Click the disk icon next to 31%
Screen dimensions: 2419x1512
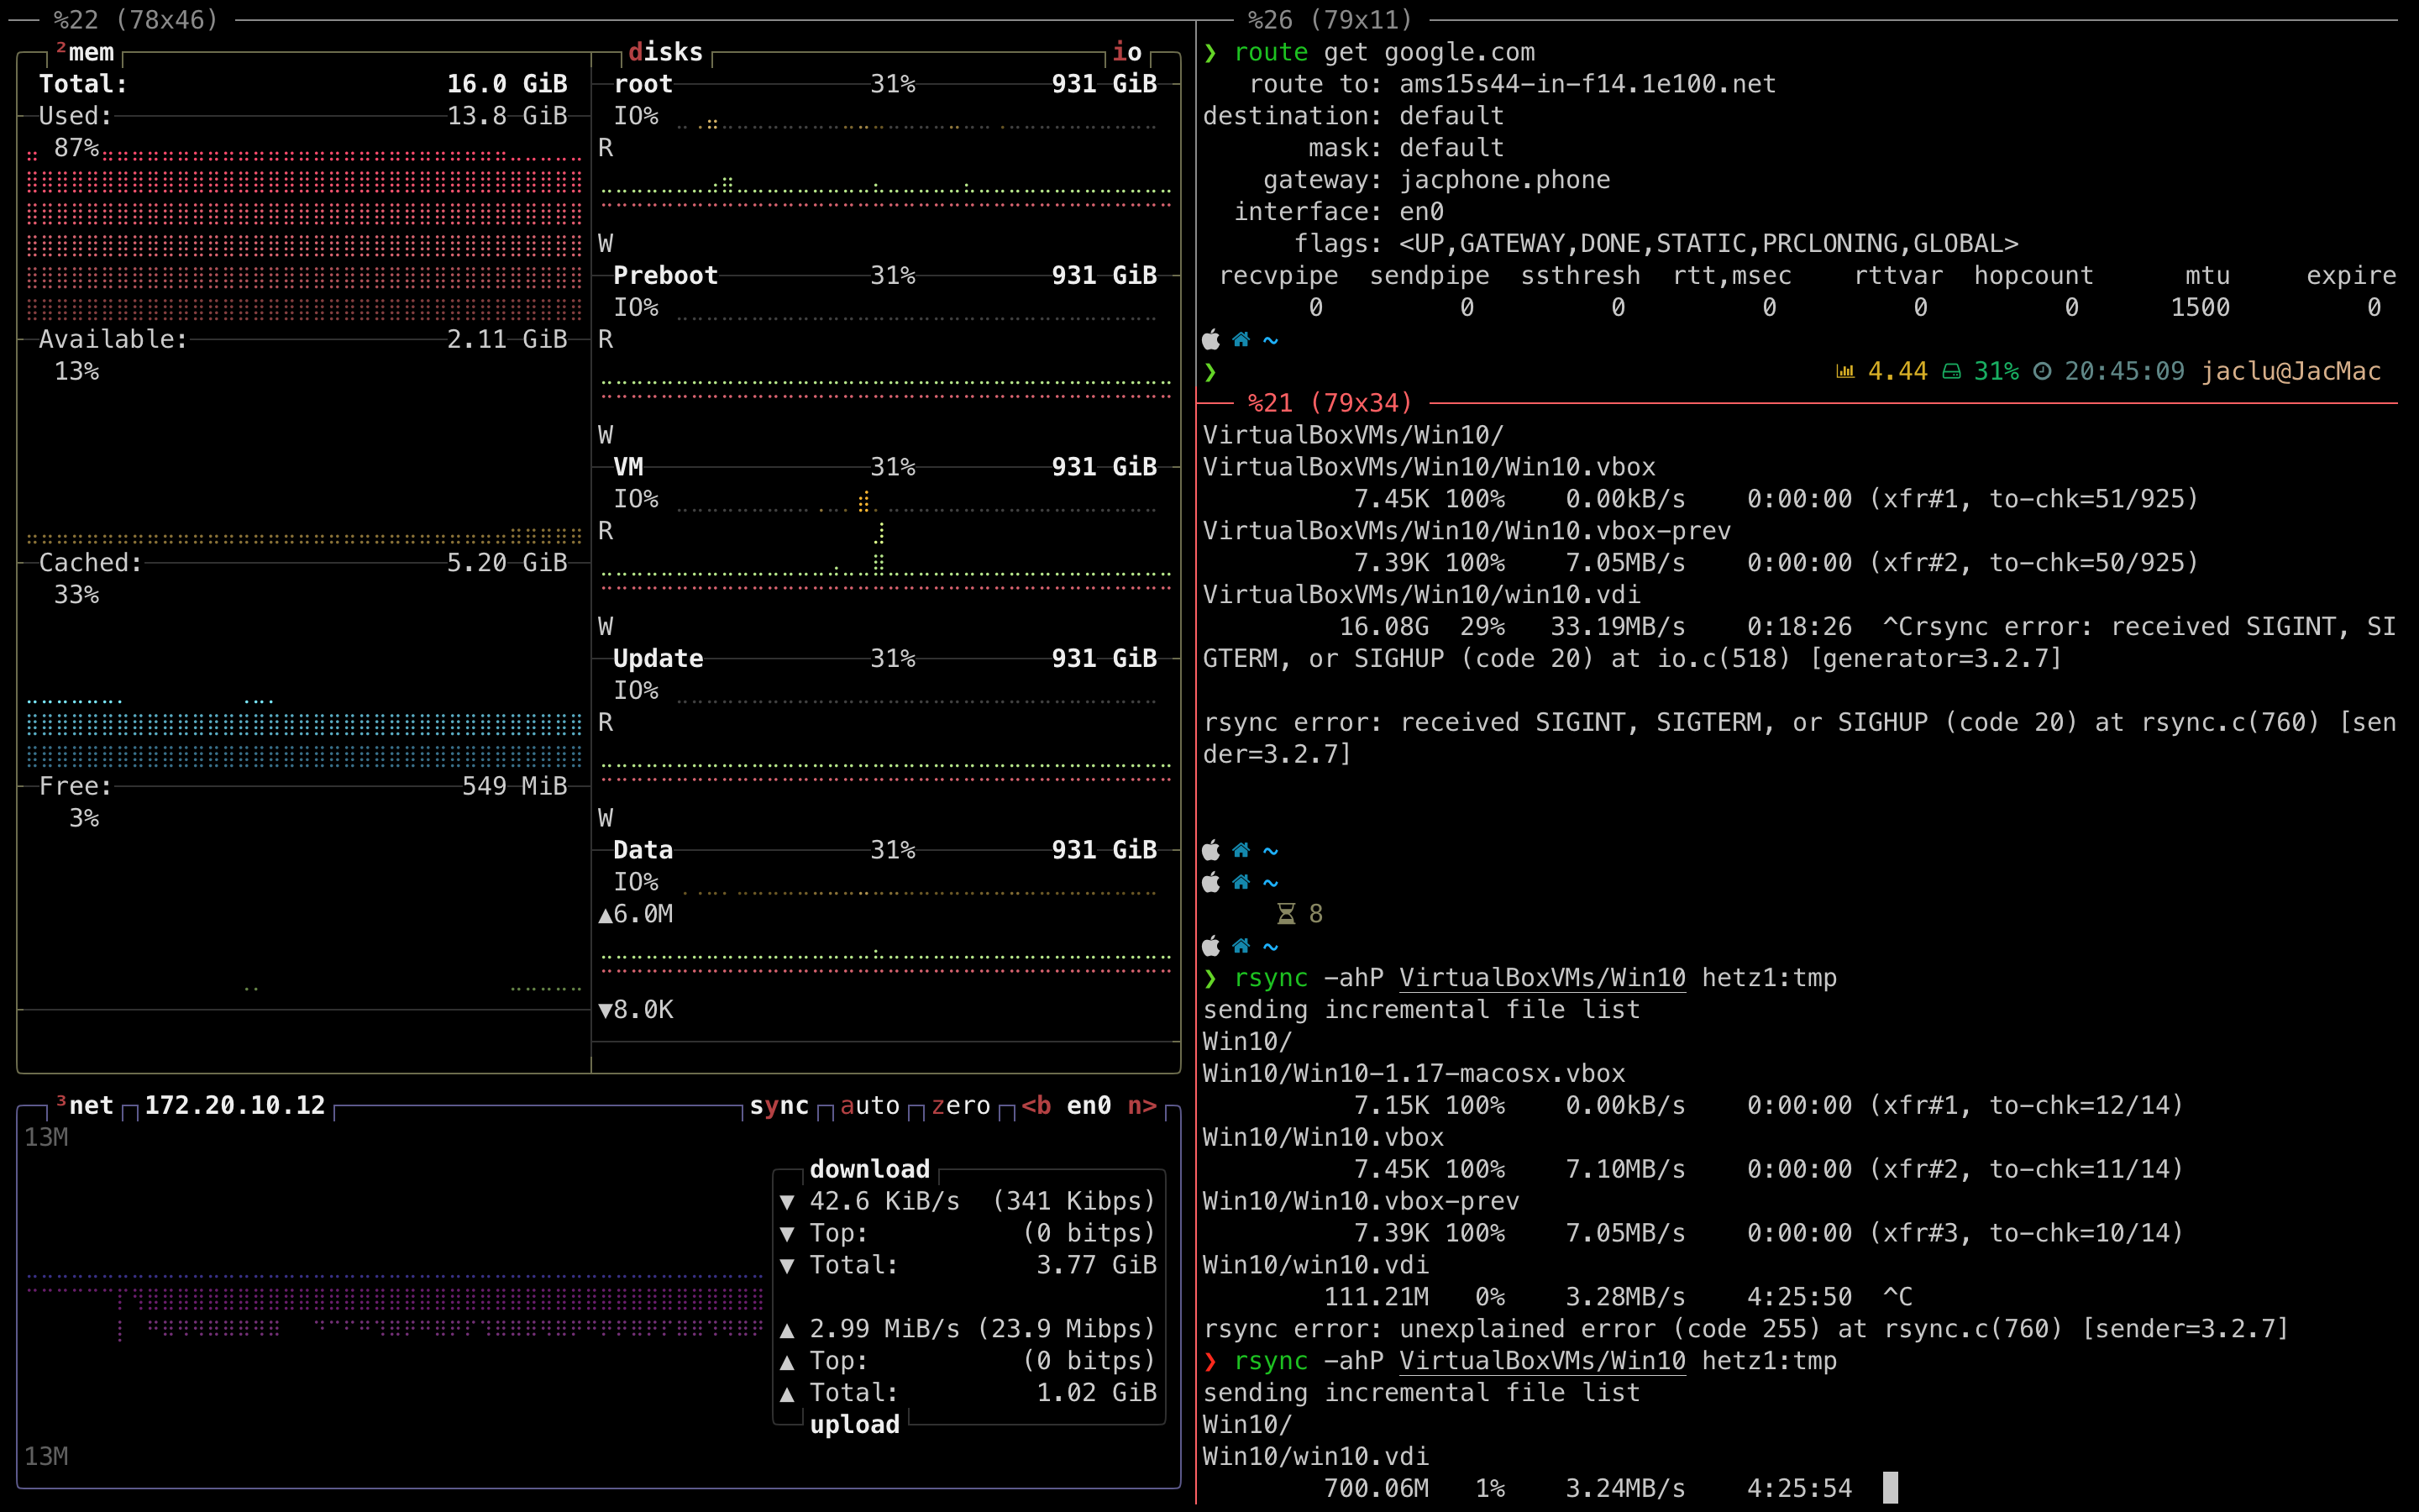[x=1951, y=370]
